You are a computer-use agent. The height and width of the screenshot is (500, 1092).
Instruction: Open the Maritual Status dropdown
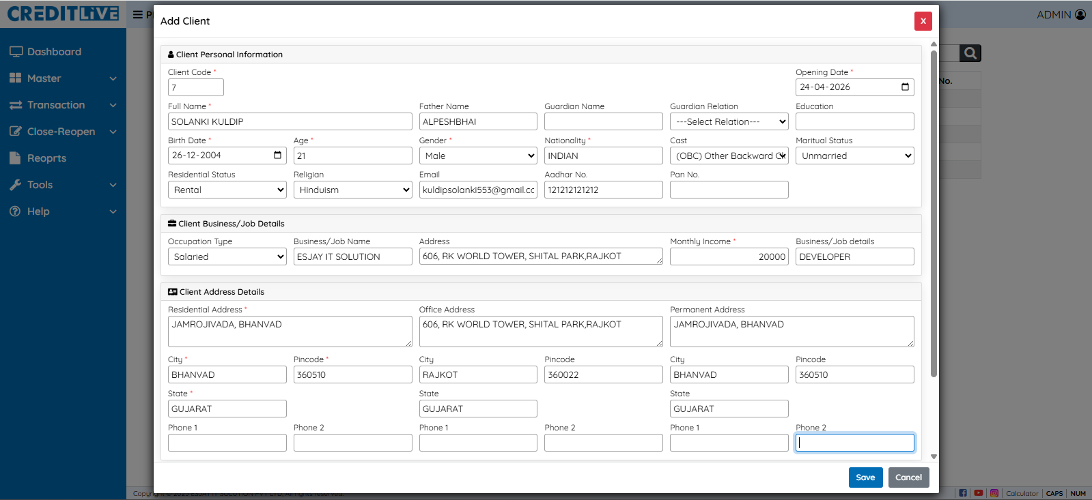coord(854,156)
